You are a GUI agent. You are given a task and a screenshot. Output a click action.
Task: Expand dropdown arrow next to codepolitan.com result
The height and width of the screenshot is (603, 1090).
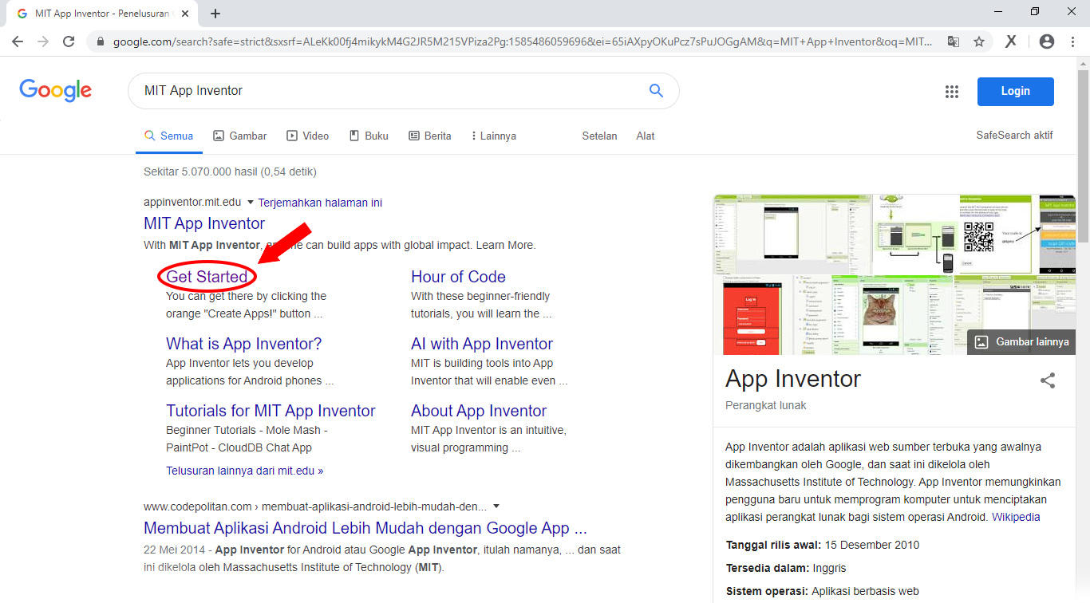point(496,506)
